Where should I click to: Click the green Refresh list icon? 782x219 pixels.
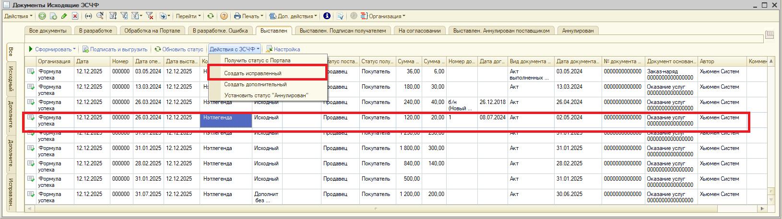tap(210, 16)
